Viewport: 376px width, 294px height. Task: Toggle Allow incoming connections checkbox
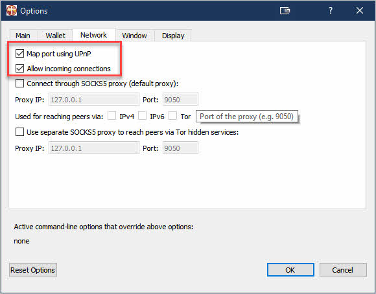coord(19,69)
